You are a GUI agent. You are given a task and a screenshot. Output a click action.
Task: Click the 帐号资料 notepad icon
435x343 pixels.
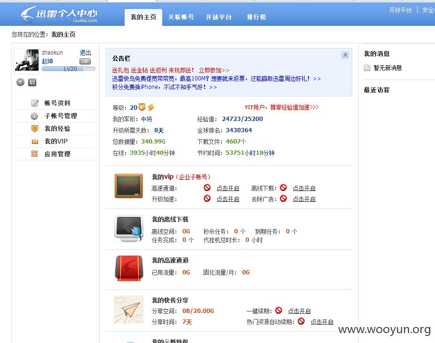pos(35,103)
